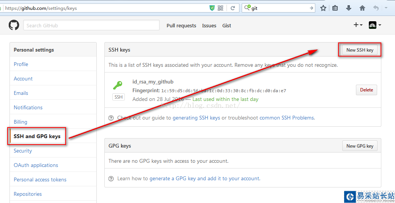Open Issues in top navigation

coord(209,26)
